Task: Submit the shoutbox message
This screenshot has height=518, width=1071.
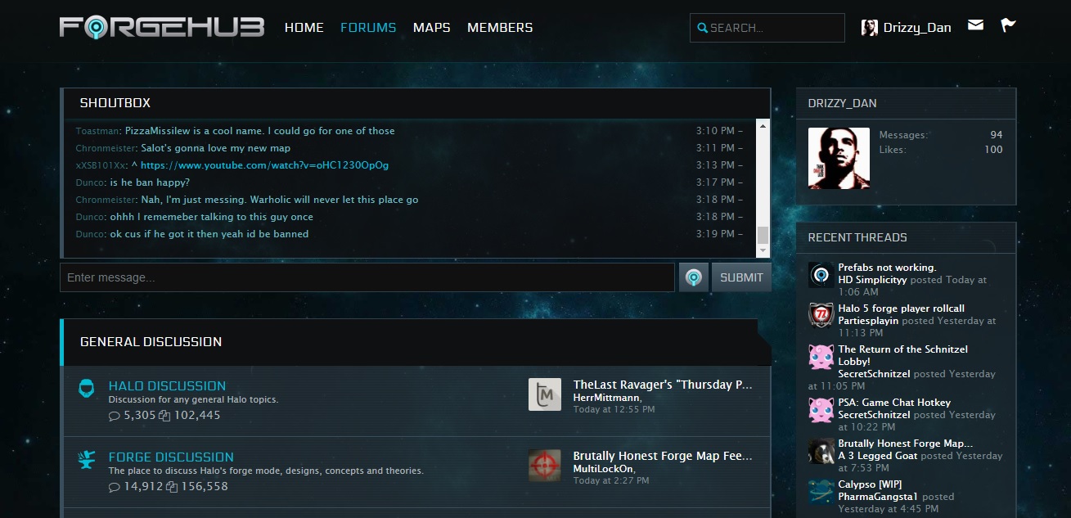Action: coord(741,277)
